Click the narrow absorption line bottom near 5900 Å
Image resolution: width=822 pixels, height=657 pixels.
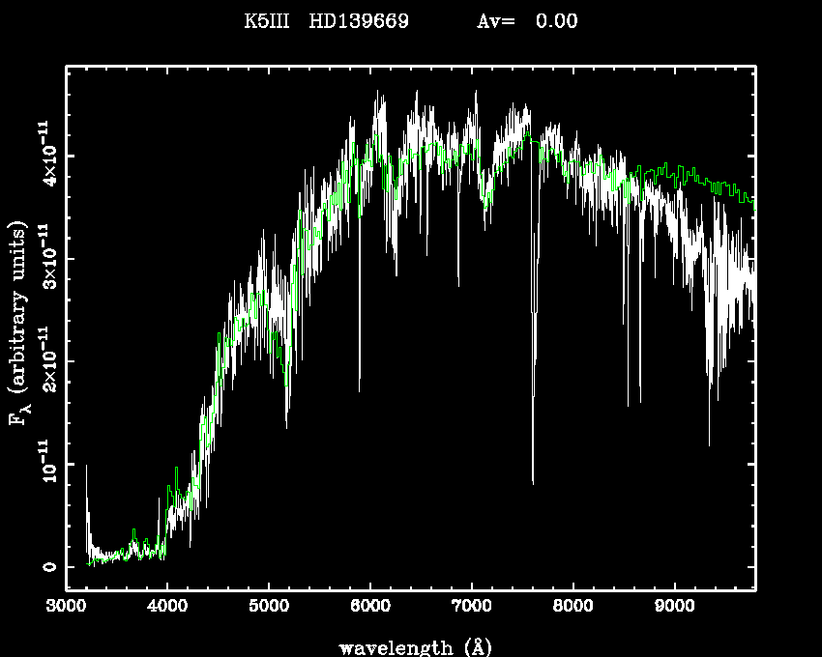pos(360,389)
